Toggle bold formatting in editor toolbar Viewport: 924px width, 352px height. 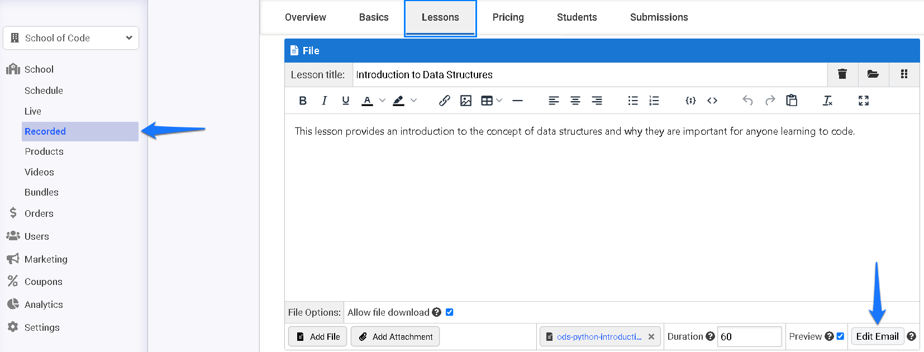(x=303, y=101)
